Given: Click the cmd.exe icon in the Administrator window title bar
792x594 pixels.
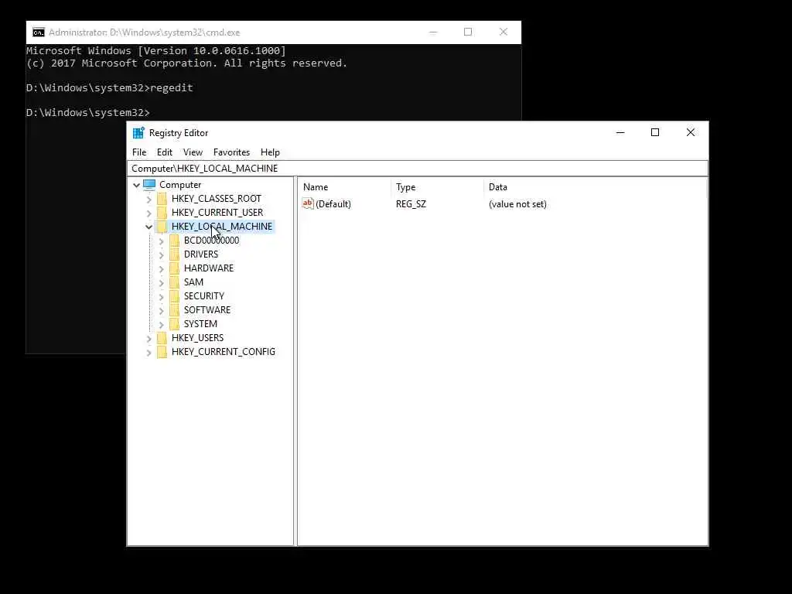Looking at the screenshot, I should tap(39, 32).
